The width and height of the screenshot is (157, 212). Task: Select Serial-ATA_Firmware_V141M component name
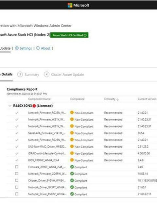coord(47,133)
